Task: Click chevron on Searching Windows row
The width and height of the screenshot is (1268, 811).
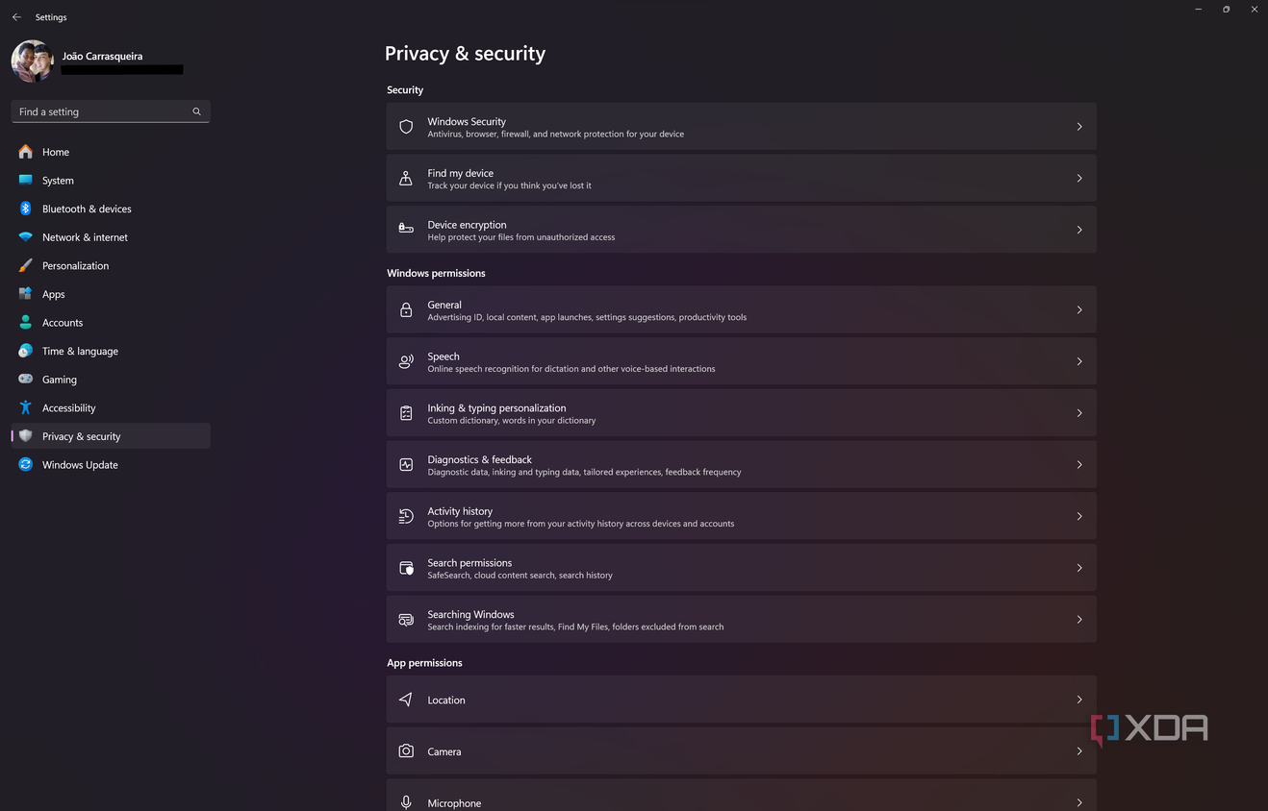Action: coord(1079,620)
